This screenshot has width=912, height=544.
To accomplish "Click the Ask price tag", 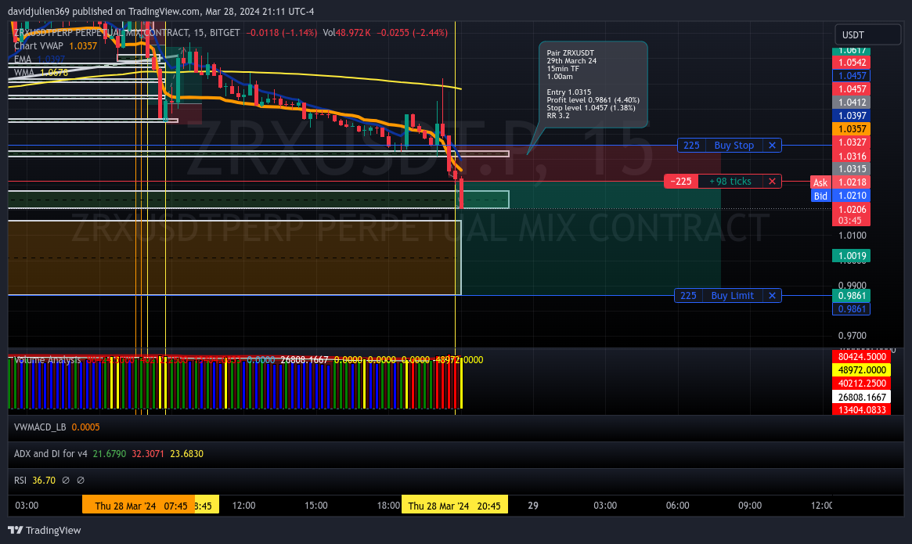I will point(820,182).
